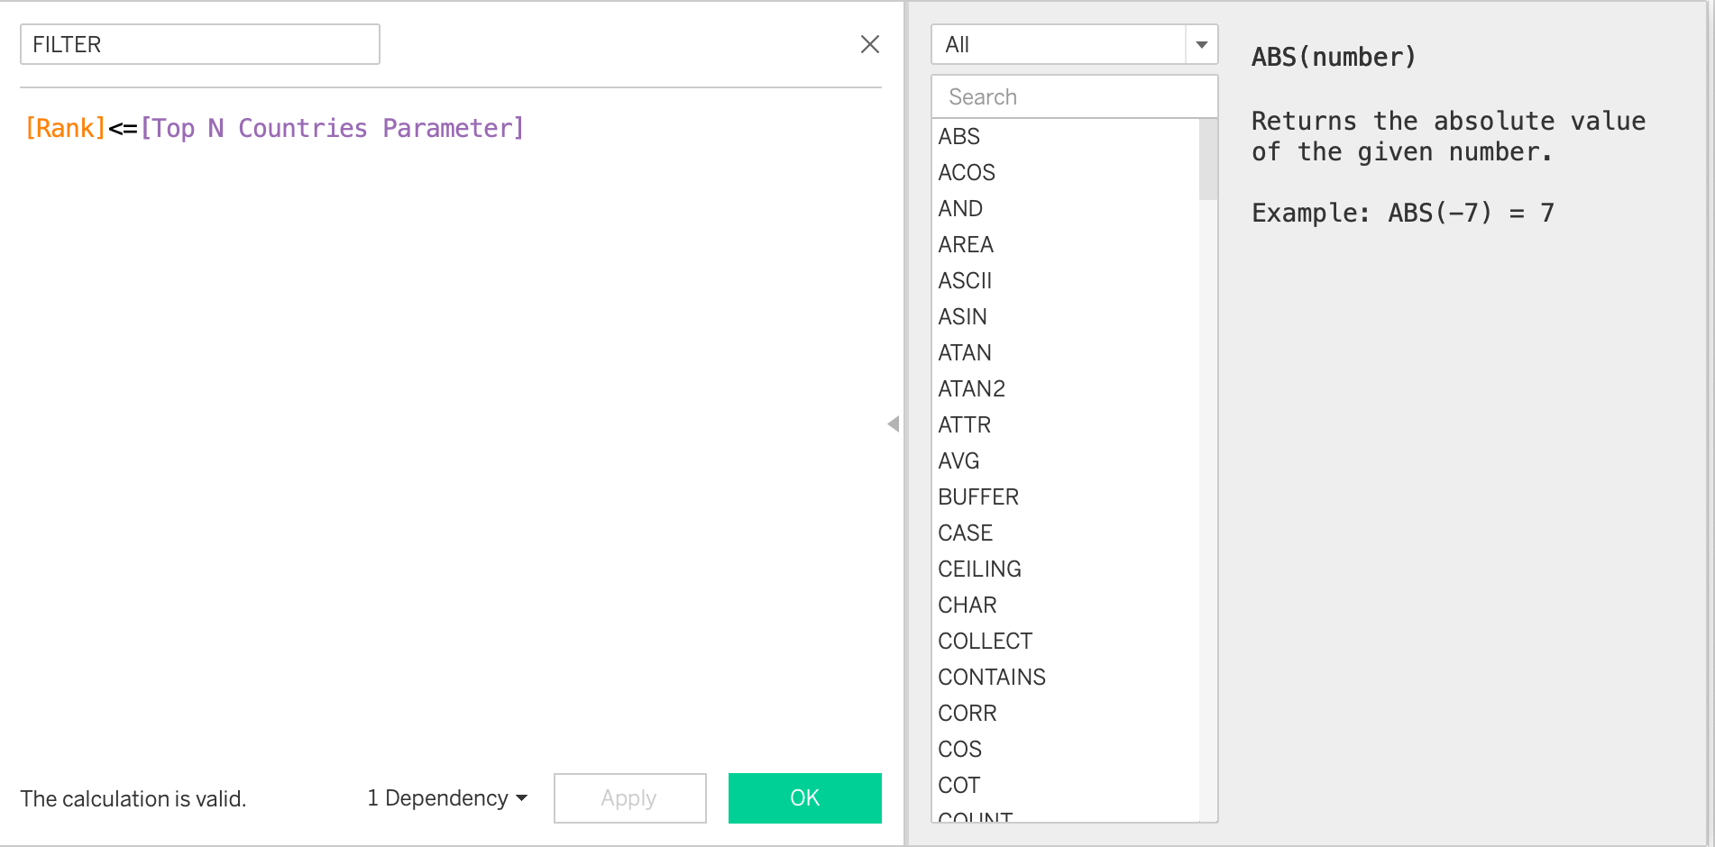
Task: Click the Apply button
Action: point(629,798)
